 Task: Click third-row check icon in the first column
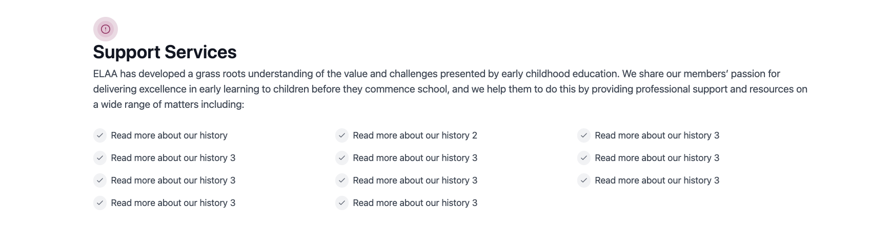pos(100,180)
